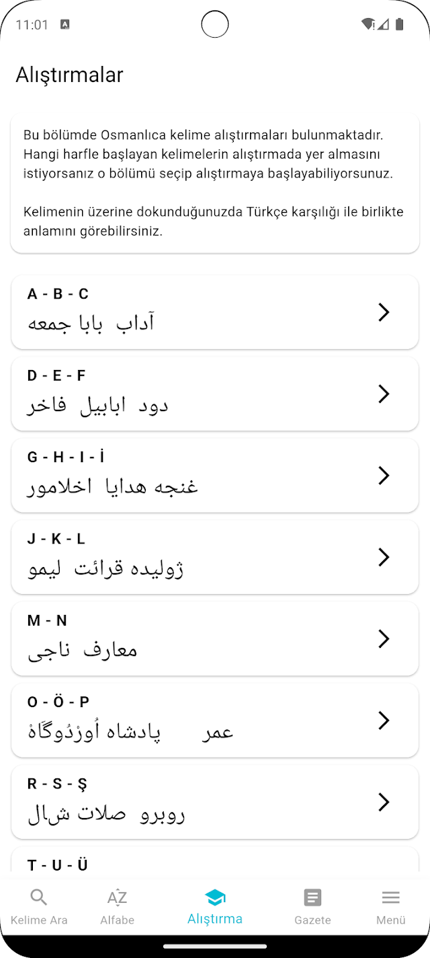This screenshot has height=958, width=430.
Task: Open the Gazete newspaper icon
Action: coord(312,897)
